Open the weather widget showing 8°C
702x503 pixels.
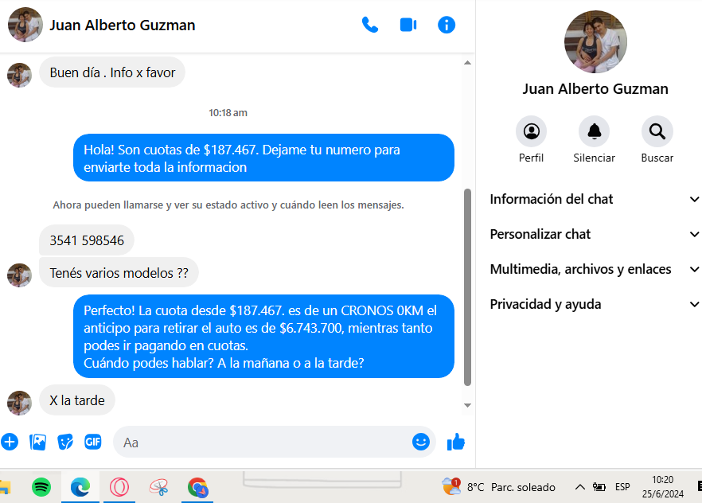pyautogui.click(x=498, y=487)
